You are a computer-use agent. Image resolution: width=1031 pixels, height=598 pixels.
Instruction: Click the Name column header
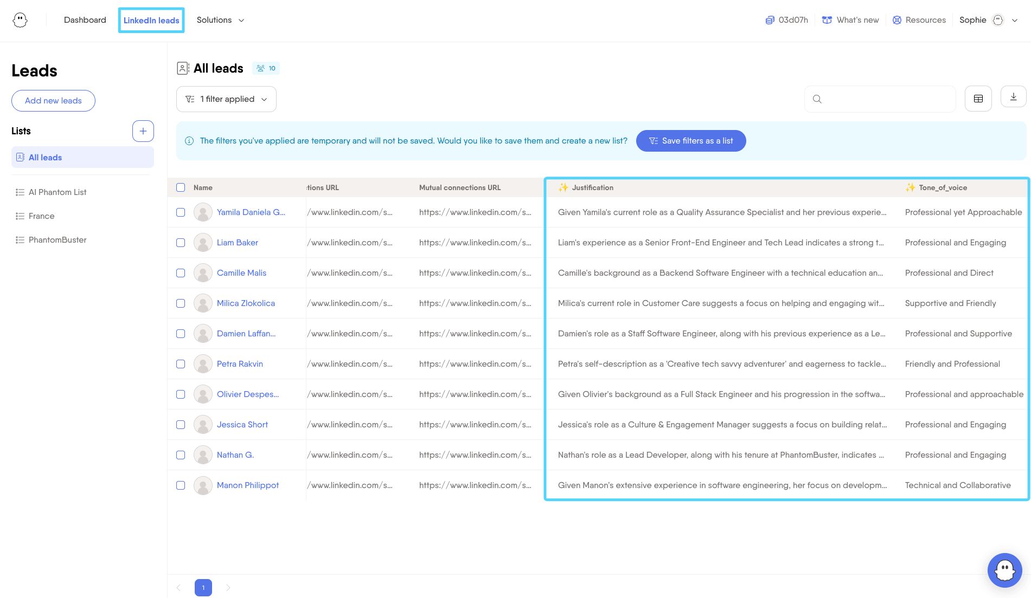[203, 187]
